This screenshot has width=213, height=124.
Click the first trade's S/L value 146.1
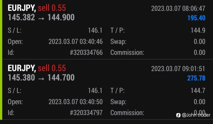coord(95,30)
